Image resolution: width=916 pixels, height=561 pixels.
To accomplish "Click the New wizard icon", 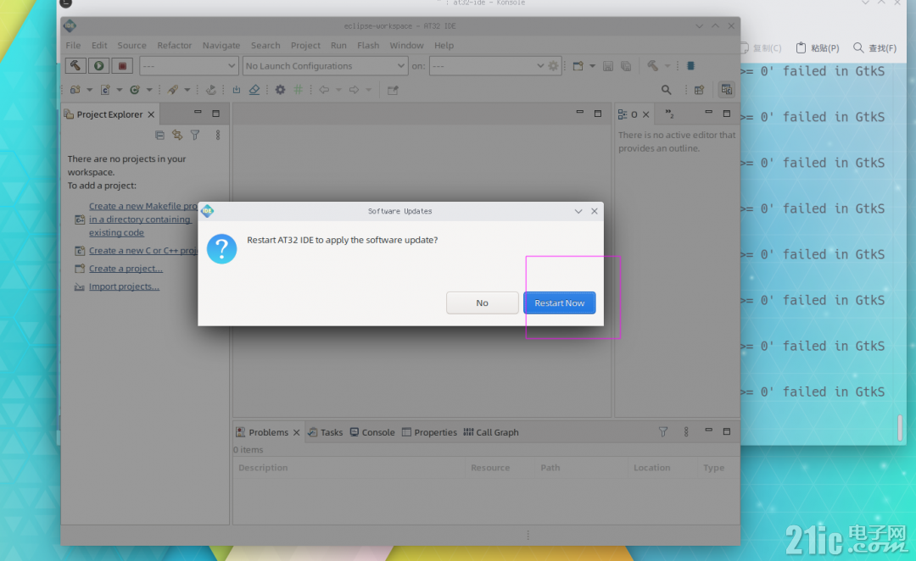I will click(578, 66).
